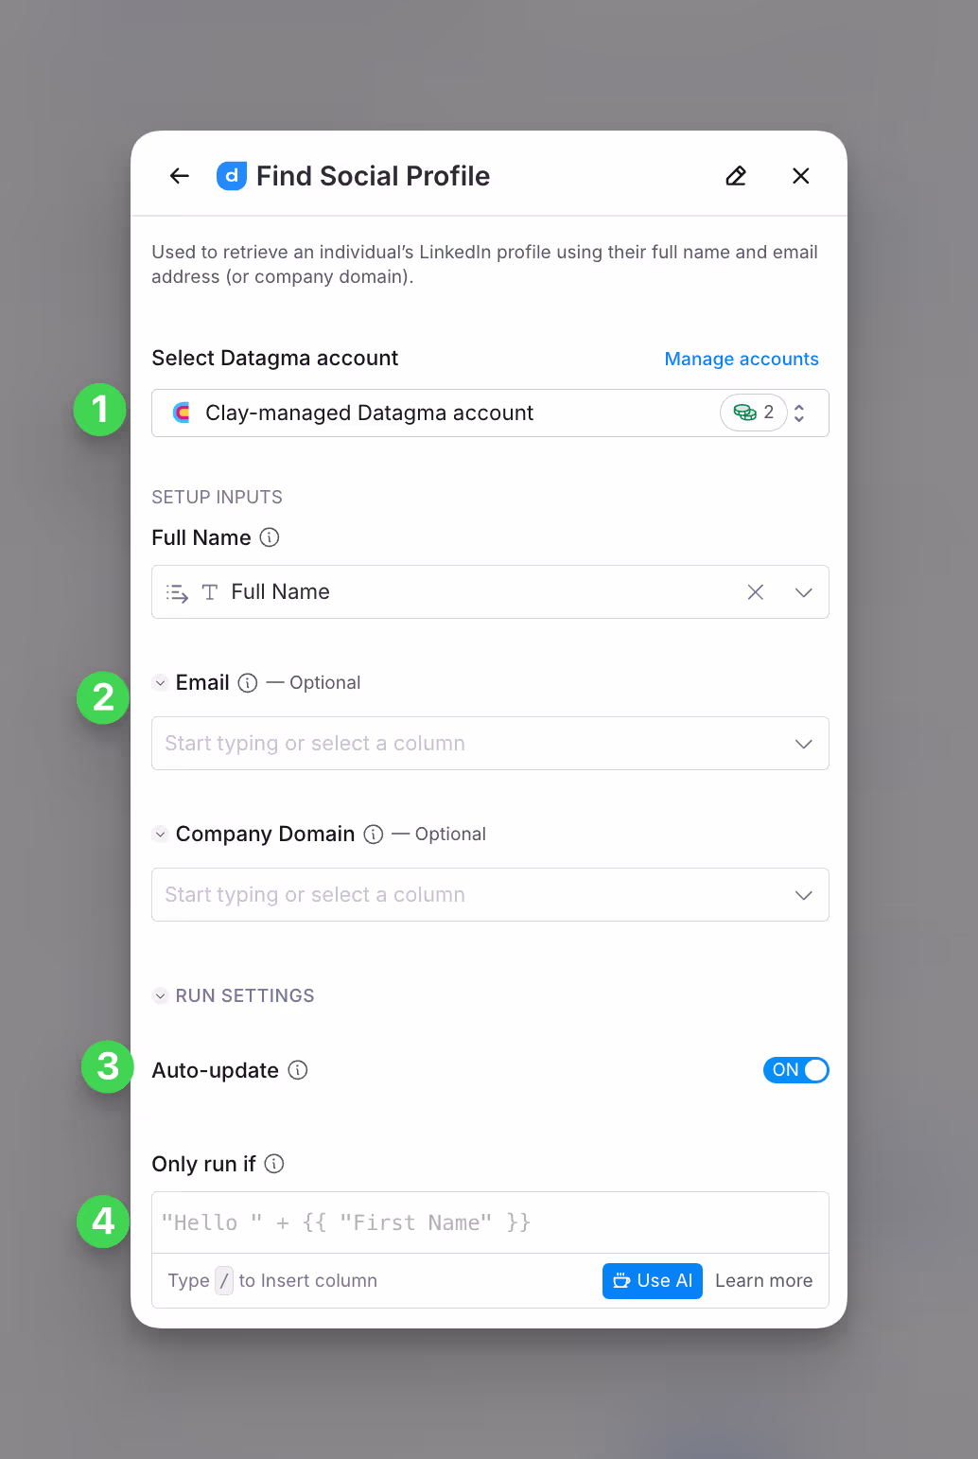The image size is (978, 1459).
Task: Open the Manage accounts link
Action: pos(742,359)
